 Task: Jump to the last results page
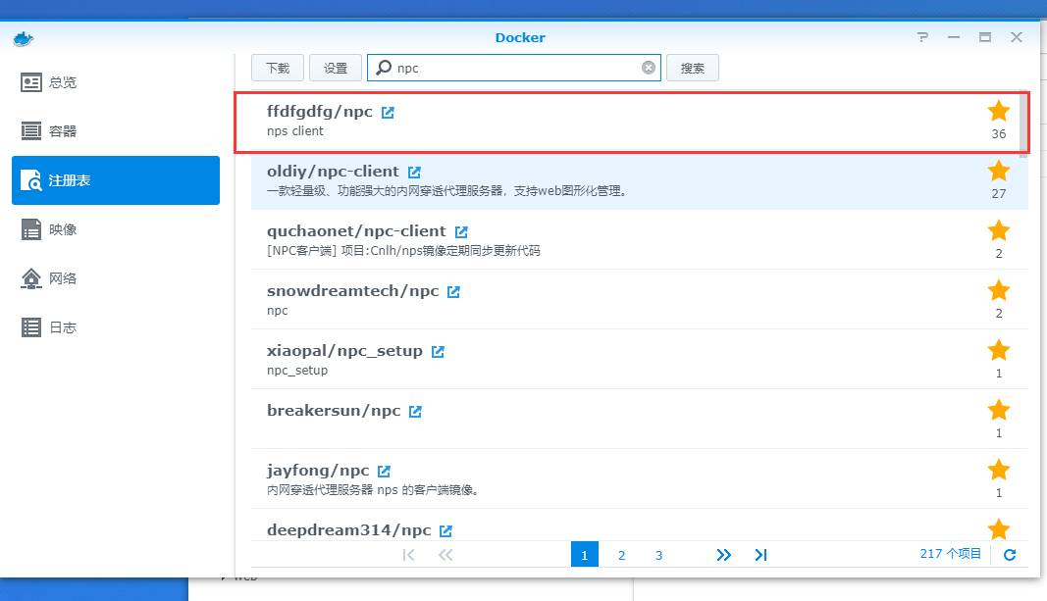click(760, 555)
